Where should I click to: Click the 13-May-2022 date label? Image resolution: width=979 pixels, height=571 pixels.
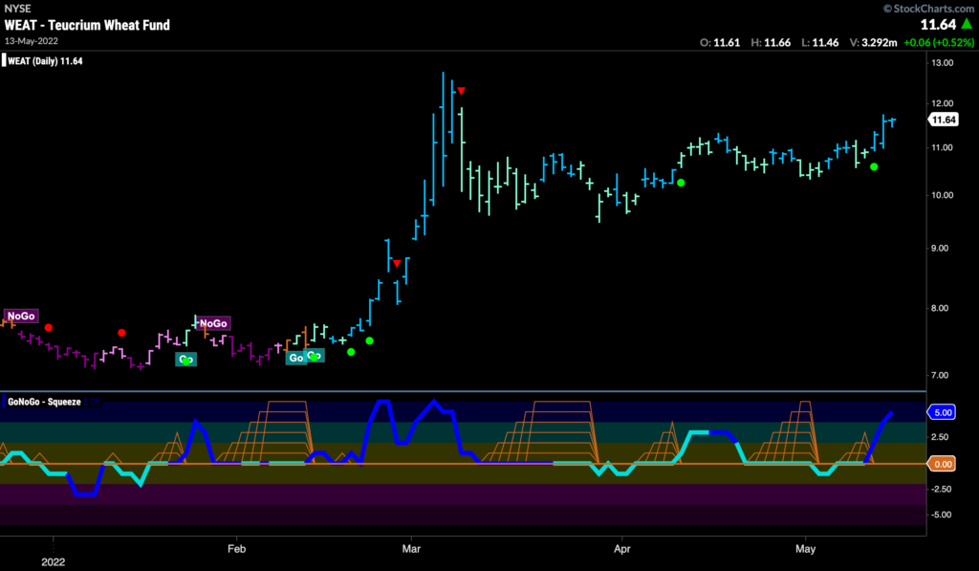(x=32, y=40)
